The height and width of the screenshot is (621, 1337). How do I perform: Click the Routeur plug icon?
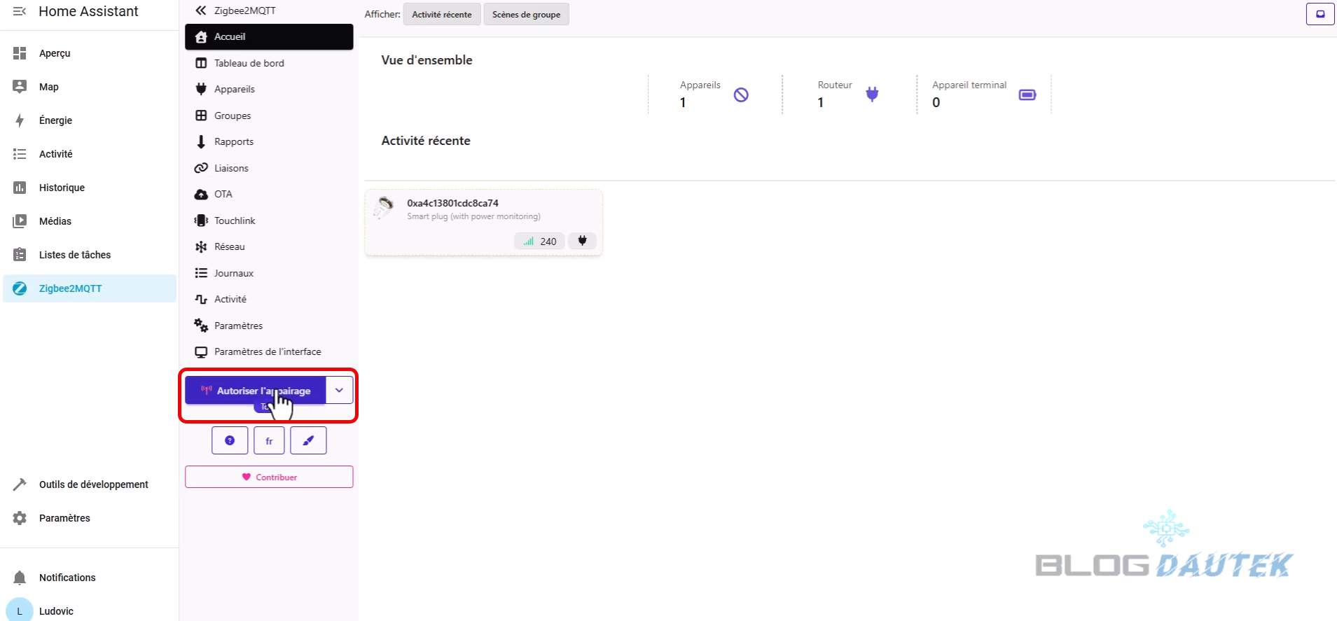pos(872,95)
